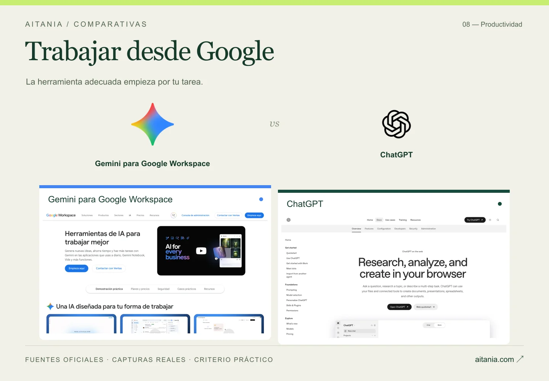Click the aitania.com arrow icon
The width and height of the screenshot is (549, 381).
pos(520,359)
